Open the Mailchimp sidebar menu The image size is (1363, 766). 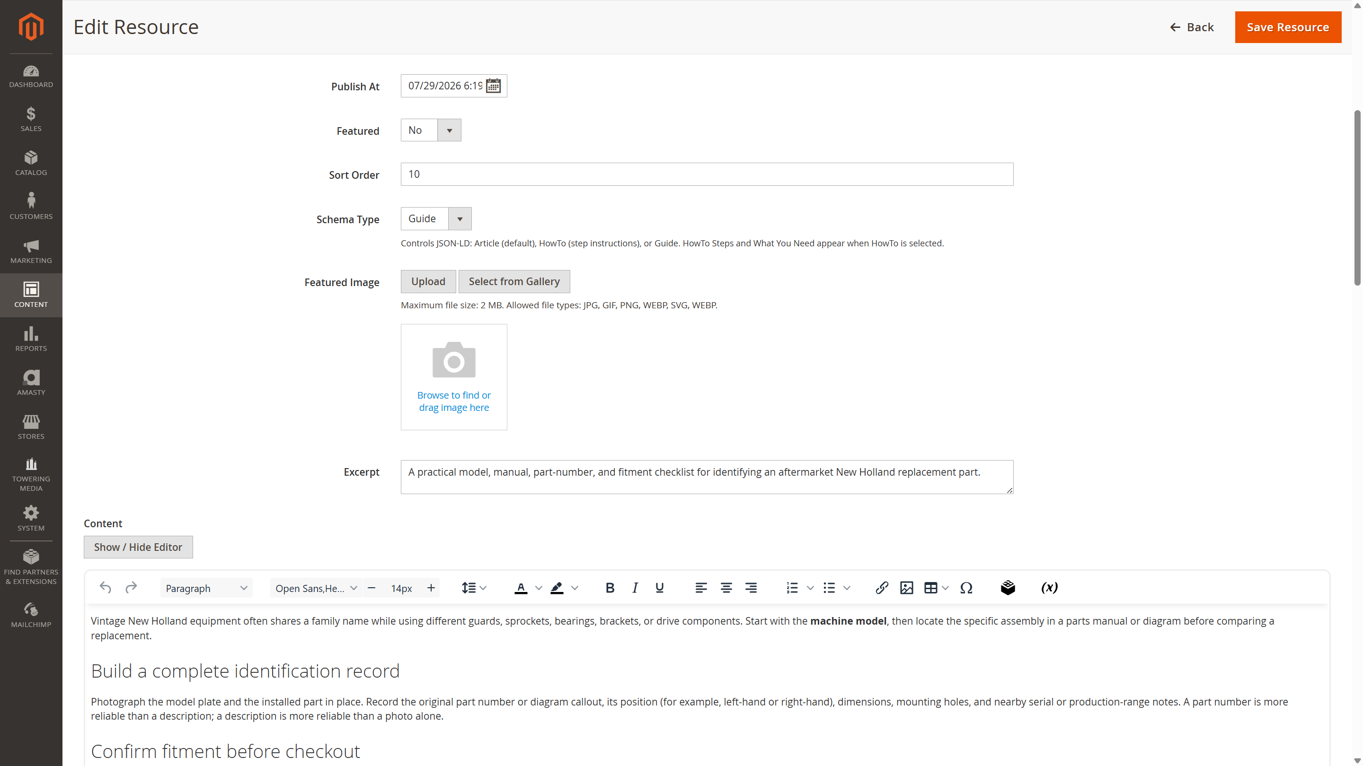31,615
